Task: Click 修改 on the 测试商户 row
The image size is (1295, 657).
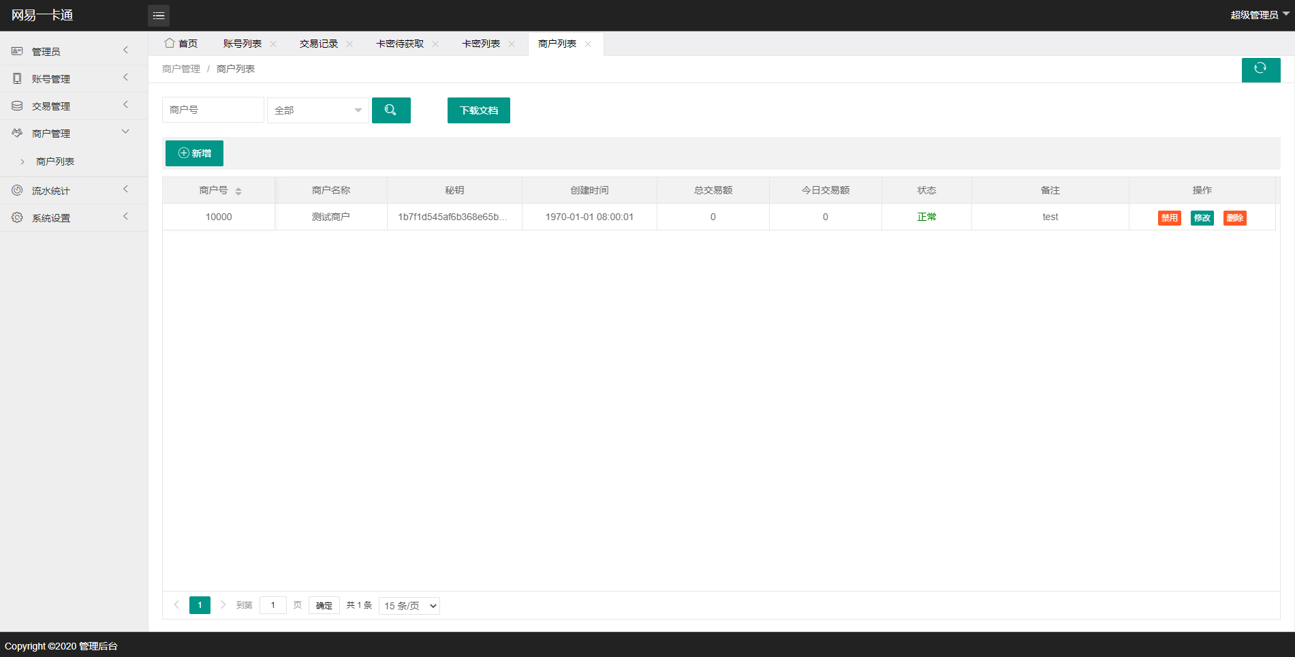Action: [1202, 217]
